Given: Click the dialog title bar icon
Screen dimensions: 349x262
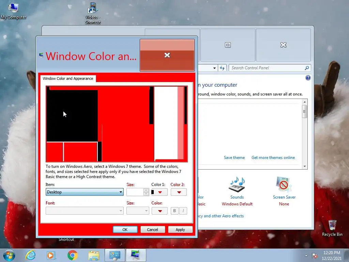Looking at the screenshot, I should 41,55.
